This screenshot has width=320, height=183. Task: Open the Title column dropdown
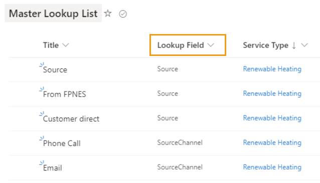[x=66, y=45]
